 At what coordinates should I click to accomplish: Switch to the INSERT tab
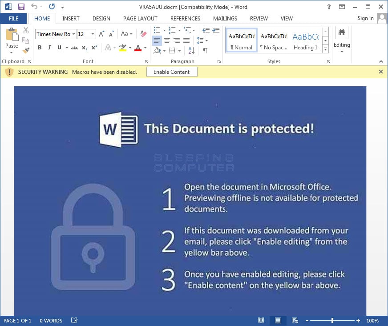click(x=71, y=19)
